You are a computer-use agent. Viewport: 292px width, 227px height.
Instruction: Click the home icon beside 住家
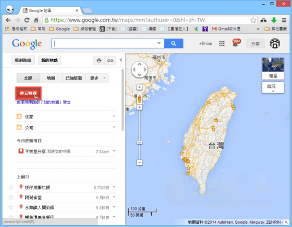[19, 117]
